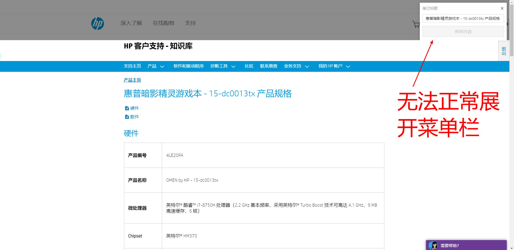Screen dimensions: 514x250
Task: Select the 英特尔 HM370 chipset value
Action: [x=181, y=236]
